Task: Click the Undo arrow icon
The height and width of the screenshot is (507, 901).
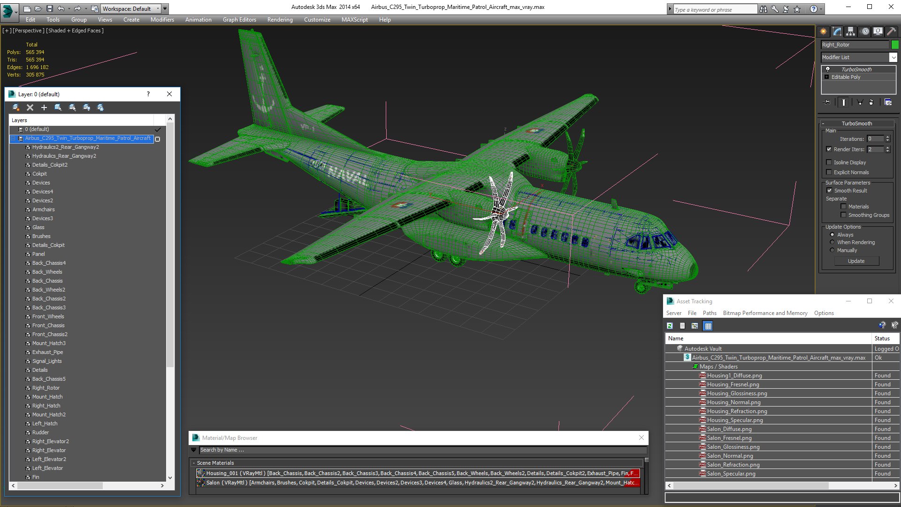Action: [61, 8]
